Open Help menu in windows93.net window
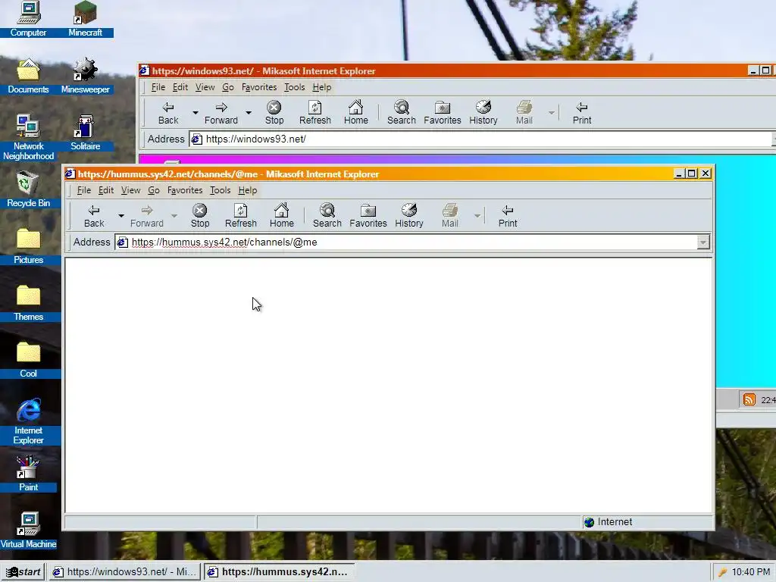The width and height of the screenshot is (776, 582). (321, 87)
